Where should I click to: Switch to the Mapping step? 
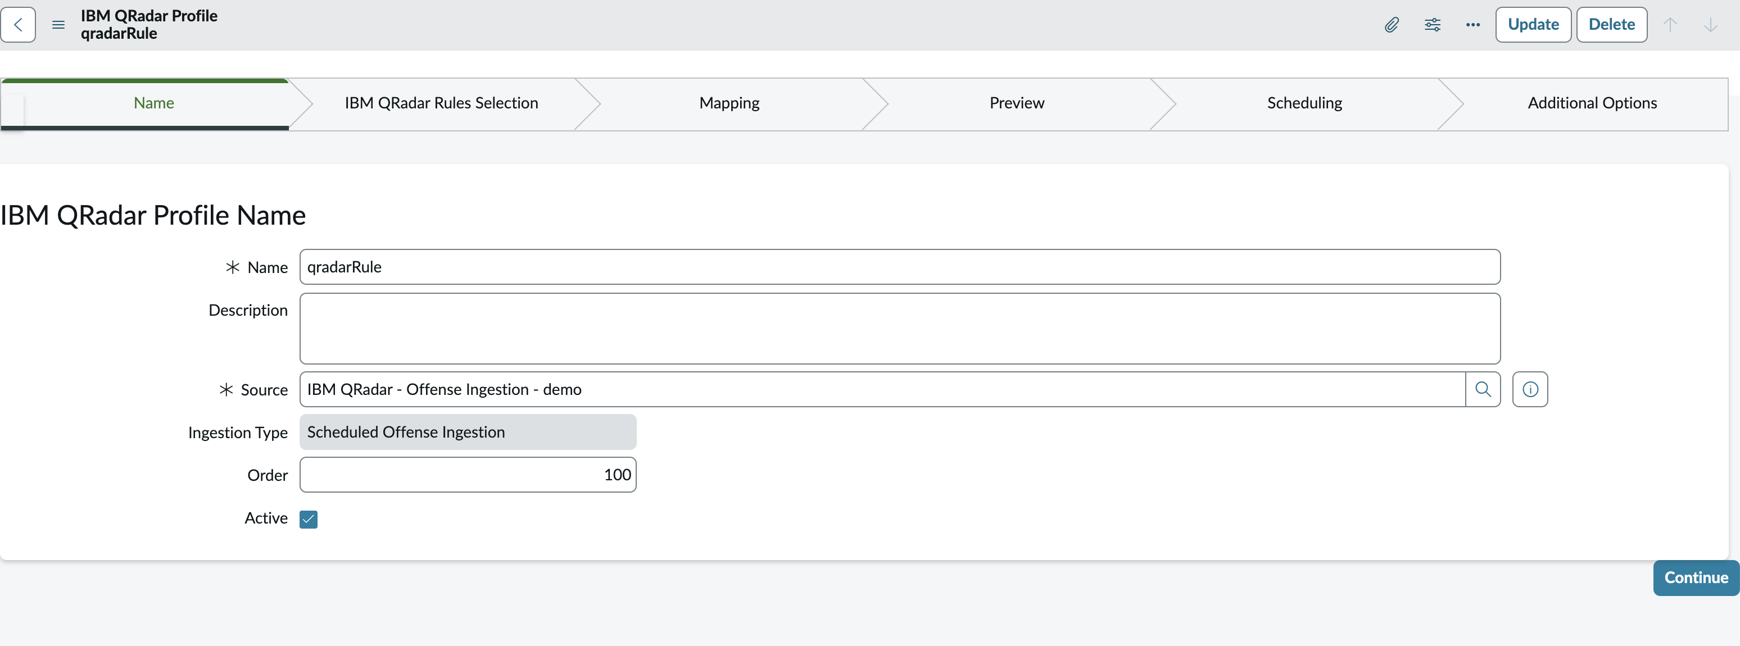click(x=729, y=103)
